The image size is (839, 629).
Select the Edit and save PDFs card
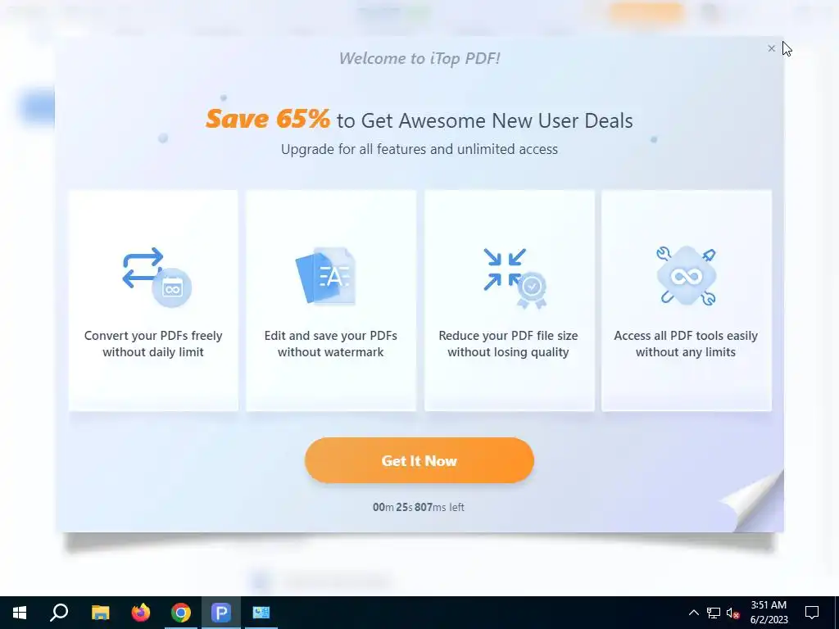point(331,301)
